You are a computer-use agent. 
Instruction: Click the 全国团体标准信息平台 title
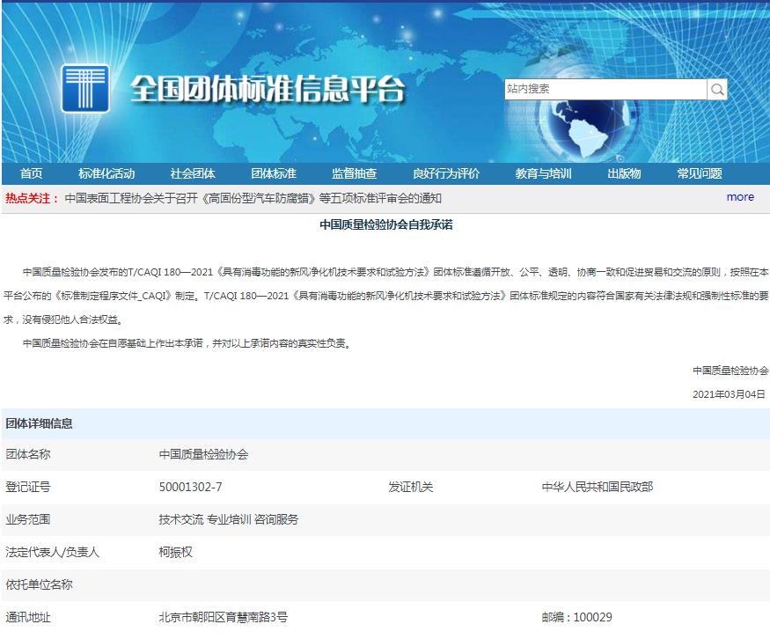268,90
